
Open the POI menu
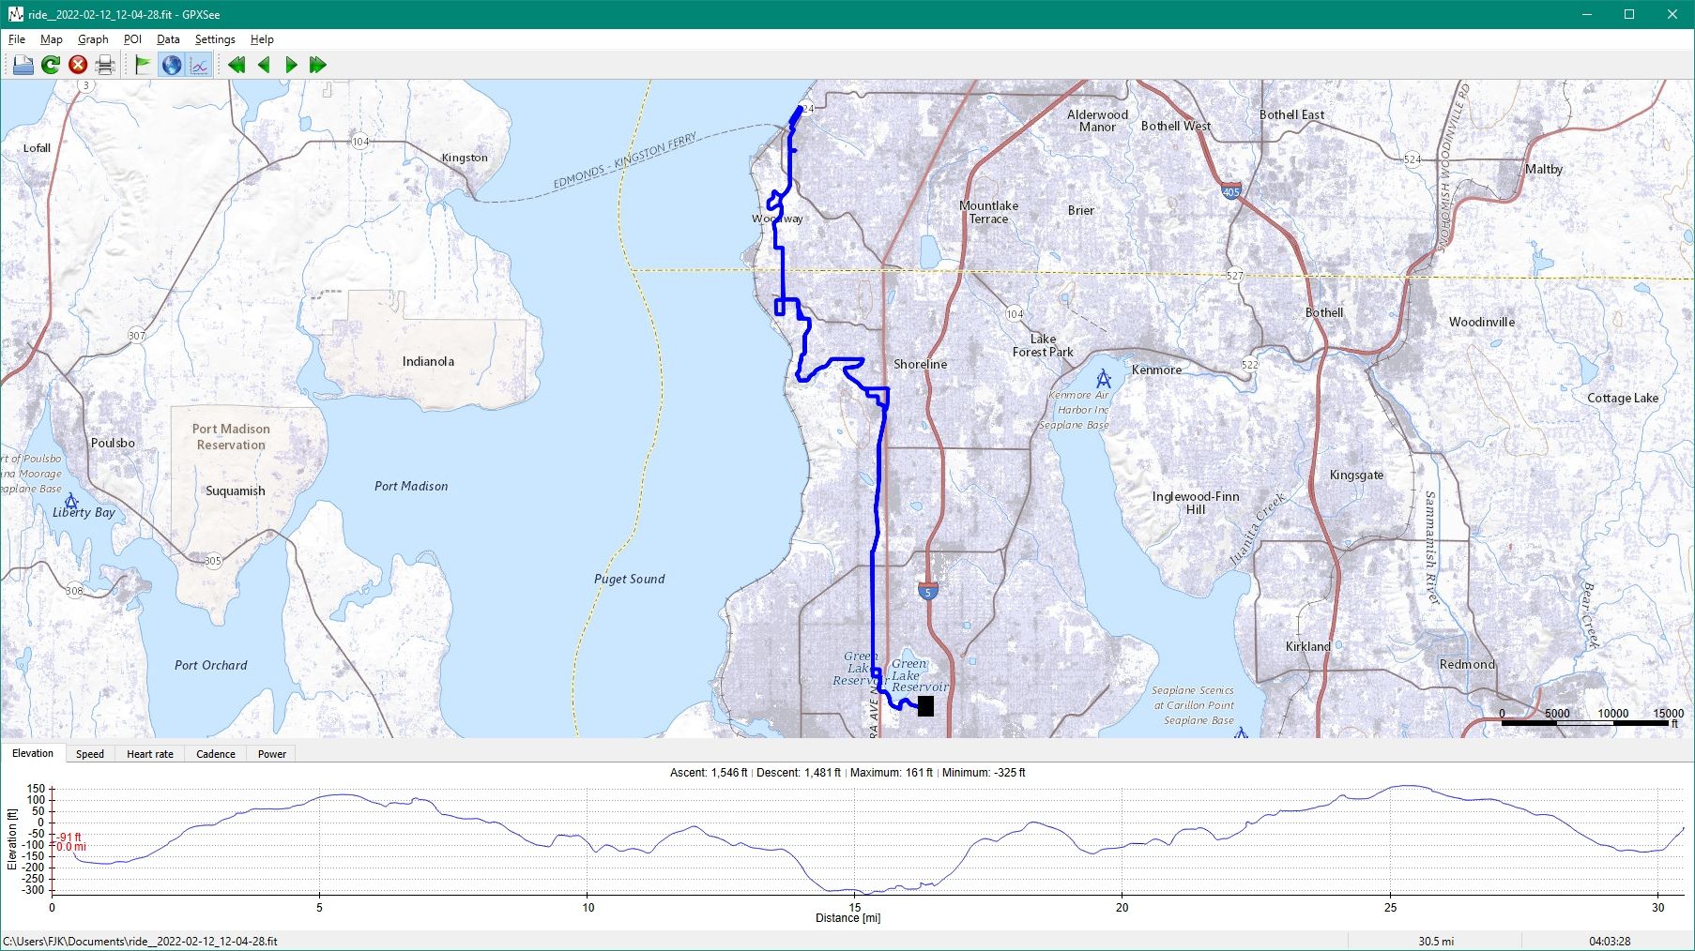[132, 39]
